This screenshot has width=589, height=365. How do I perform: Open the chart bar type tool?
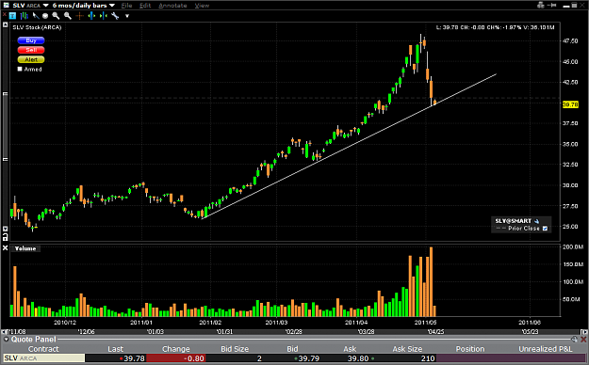[x=25, y=16]
